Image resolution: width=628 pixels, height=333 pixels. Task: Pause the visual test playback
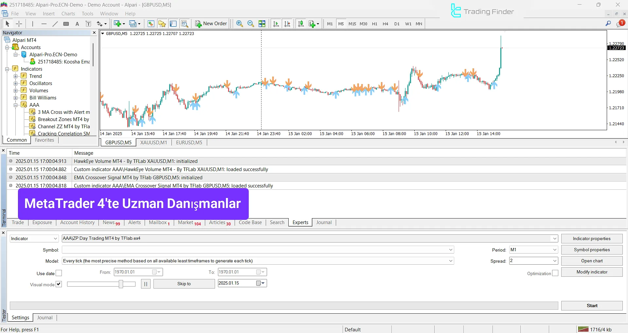[x=146, y=284]
